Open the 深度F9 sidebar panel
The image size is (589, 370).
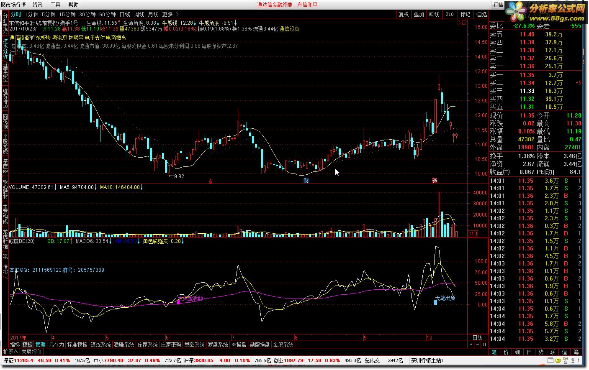pos(5,166)
